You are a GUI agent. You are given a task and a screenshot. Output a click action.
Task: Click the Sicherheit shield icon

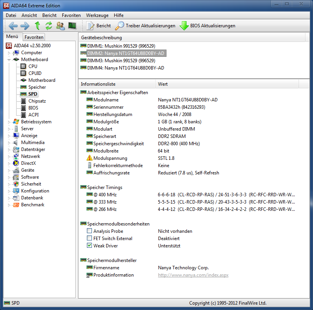tap(16, 184)
